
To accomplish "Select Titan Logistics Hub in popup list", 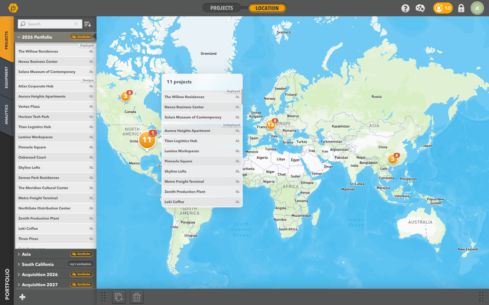I will click(x=181, y=141).
